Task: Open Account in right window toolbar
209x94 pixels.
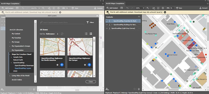Action: [x=203, y=8]
